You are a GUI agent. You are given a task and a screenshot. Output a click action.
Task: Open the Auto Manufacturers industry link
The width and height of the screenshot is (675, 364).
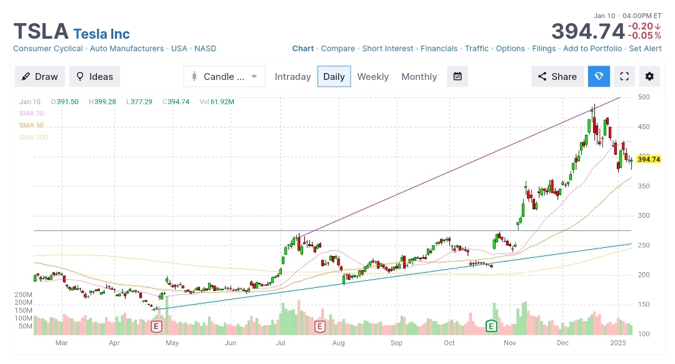pyautogui.click(x=126, y=49)
